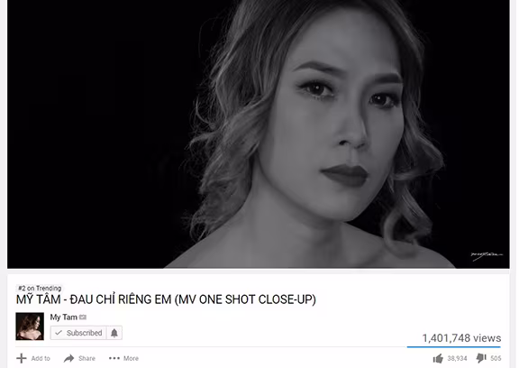Click the 505 dislikes count
Screen dimensions: 519x368
(496, 358)
